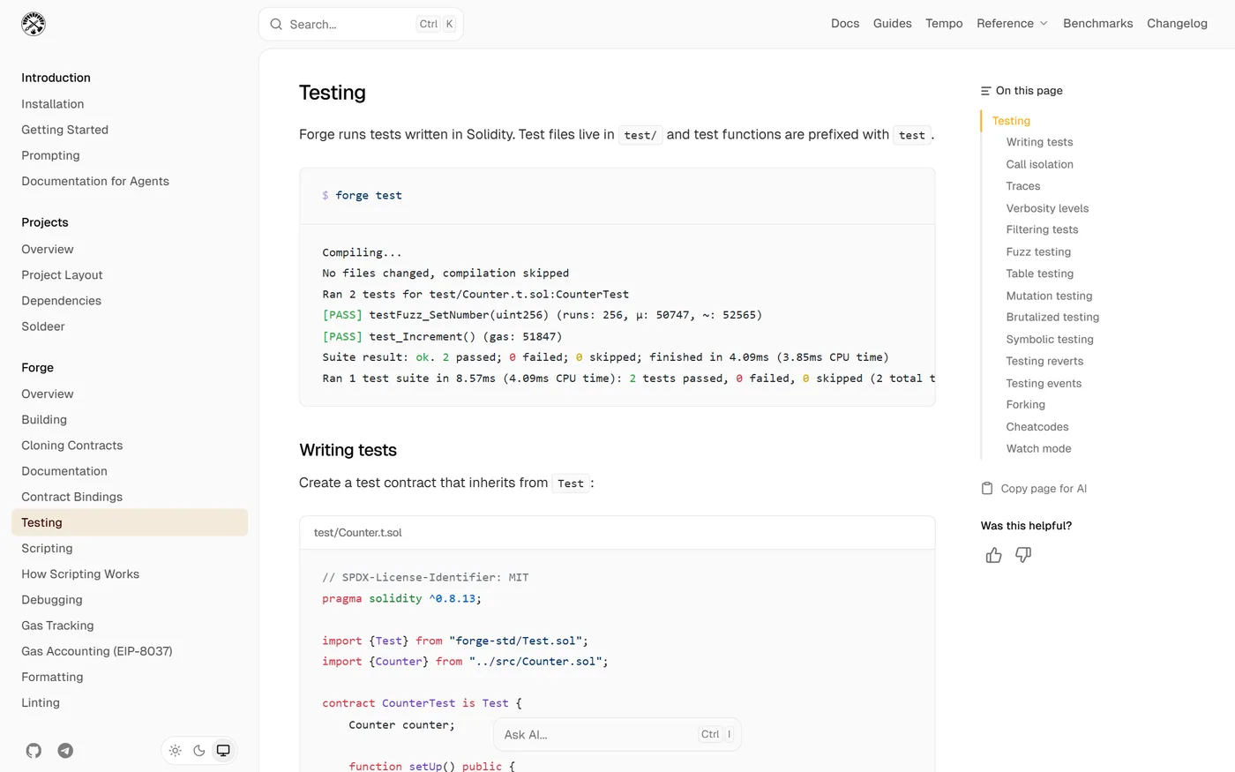
Task: Open Gas Tracking in the sidebar
Action: 57,626
